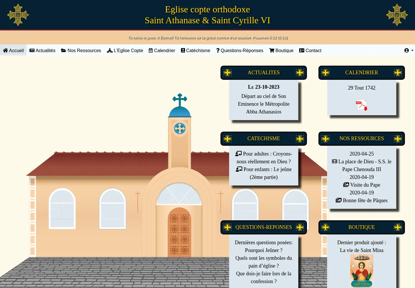Click the Coptic cross logo at top left
The height and width of the screenshot is (288, 415).
(x=18, y=15)
